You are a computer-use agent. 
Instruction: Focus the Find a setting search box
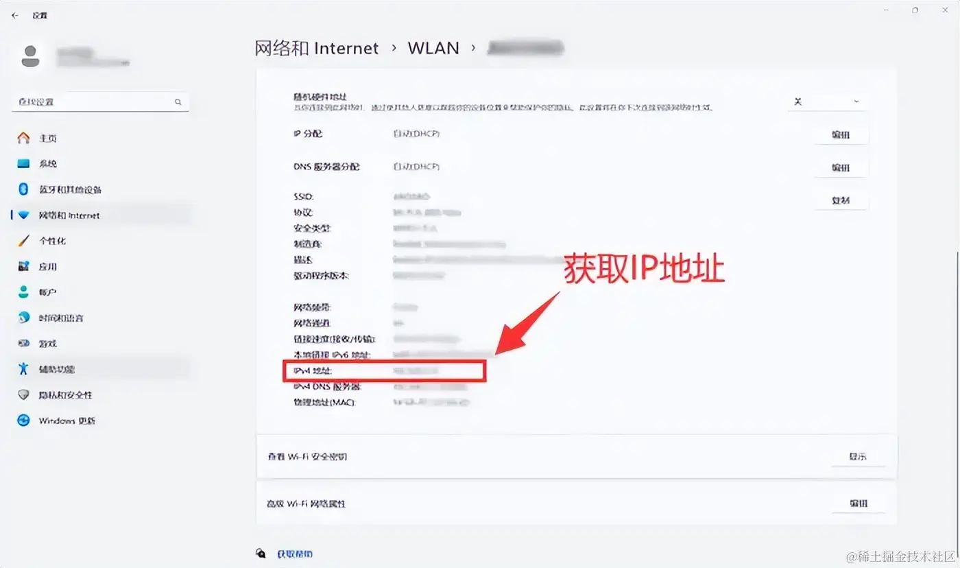coord(100,102)
